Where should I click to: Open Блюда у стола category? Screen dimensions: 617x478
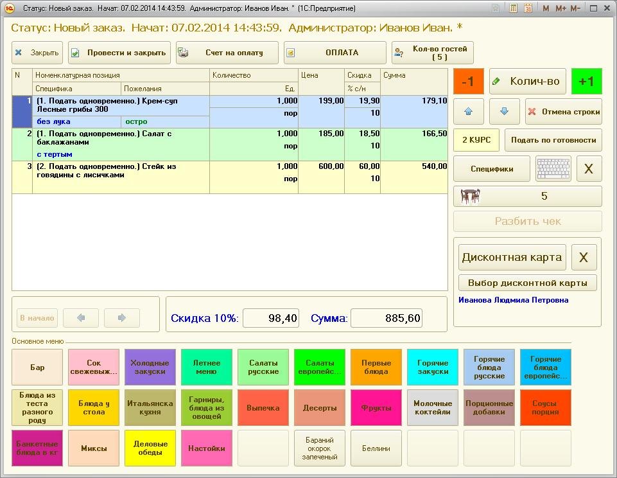pyautogui.click(x=94, y=407)
